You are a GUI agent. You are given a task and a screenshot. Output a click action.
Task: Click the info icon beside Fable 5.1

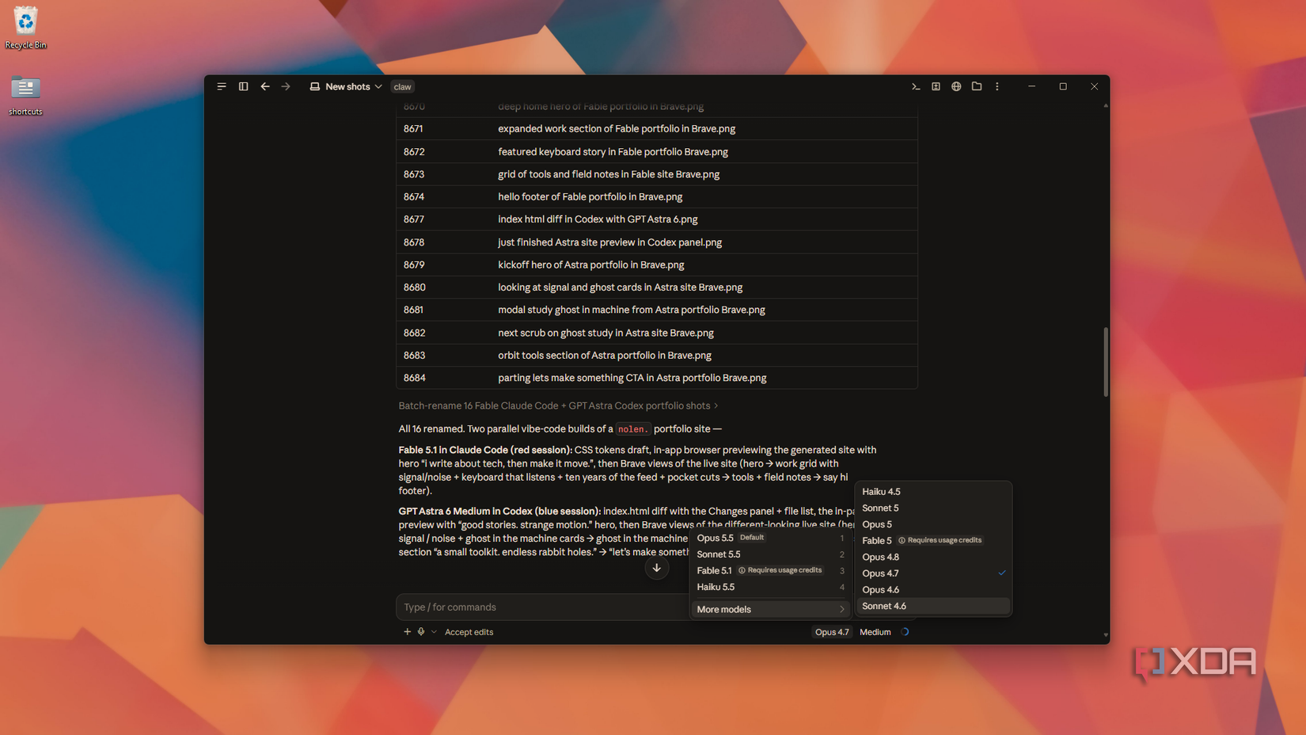[x=742, y=570]
